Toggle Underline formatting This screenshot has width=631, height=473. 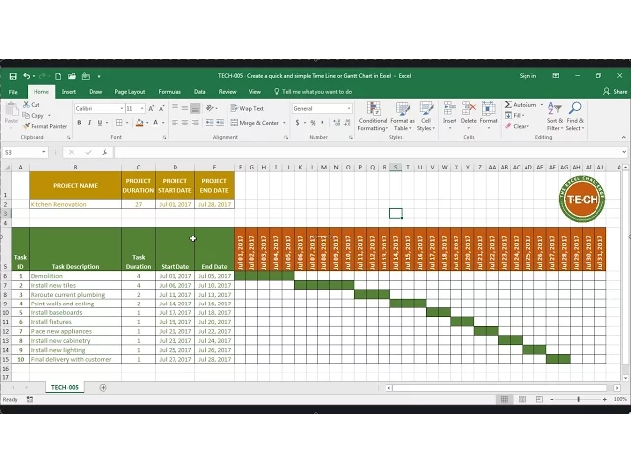[99, 123]
